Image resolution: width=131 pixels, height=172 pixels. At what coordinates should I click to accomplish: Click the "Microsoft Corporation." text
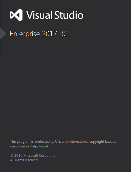pos(41,156)
